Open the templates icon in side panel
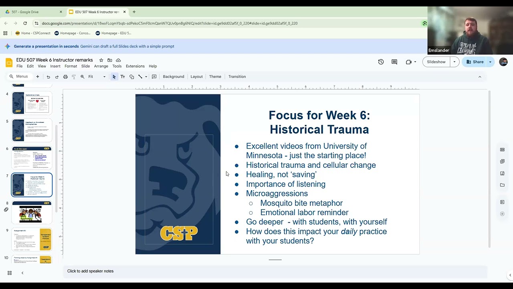The width and height of the screenshot is (513, 289). point(502,150)
